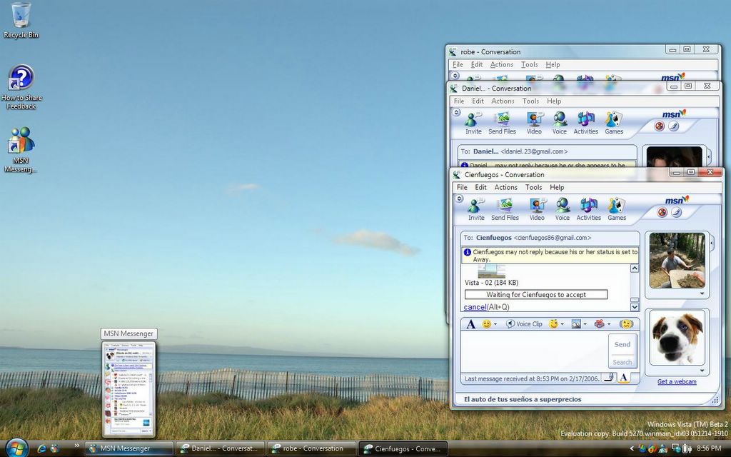Open ad link El auto de tus sueños
The image size is (731, 457).
[x=523, y=399]
